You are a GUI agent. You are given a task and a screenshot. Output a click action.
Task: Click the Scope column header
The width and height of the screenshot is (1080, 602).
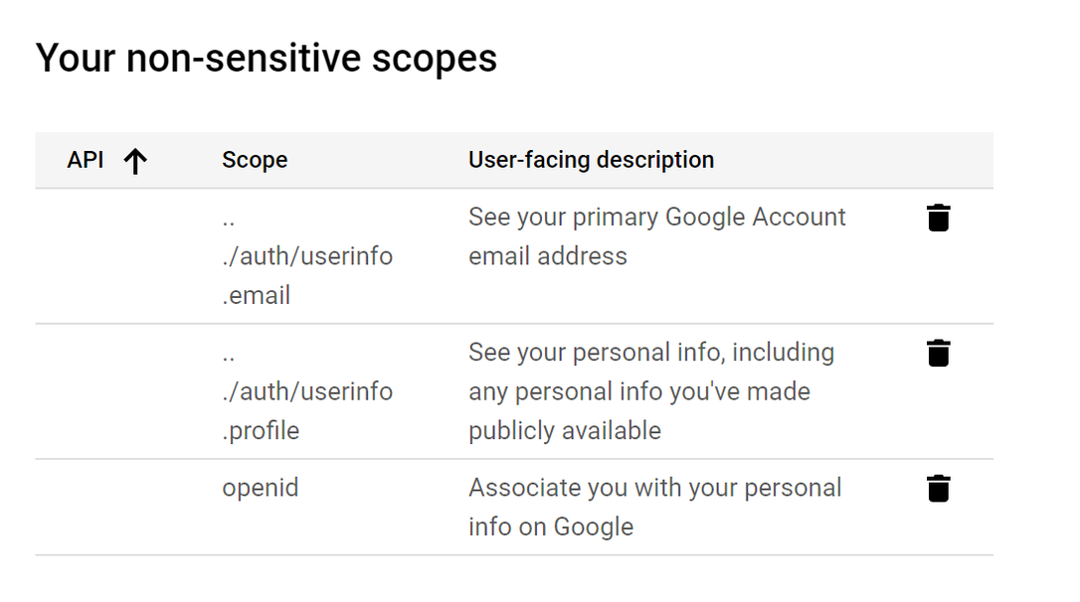(255, 160)
